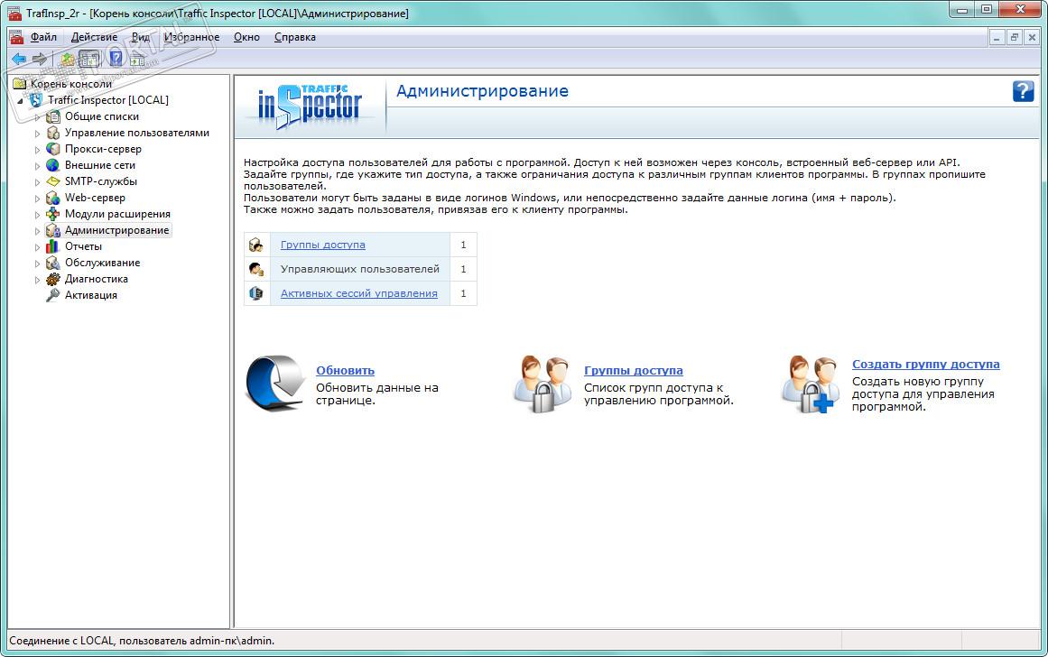Click the blue help icon beside the Администрирование heading
The height and width of the screenshot is (657, 1048).
[1024, 91]
